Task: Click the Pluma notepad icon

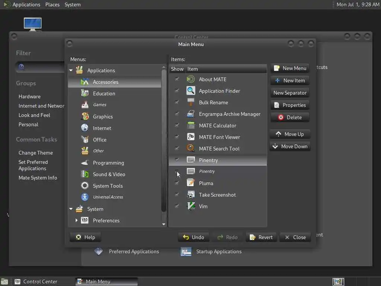Action: pyautogui.click(x=191, y=183)
